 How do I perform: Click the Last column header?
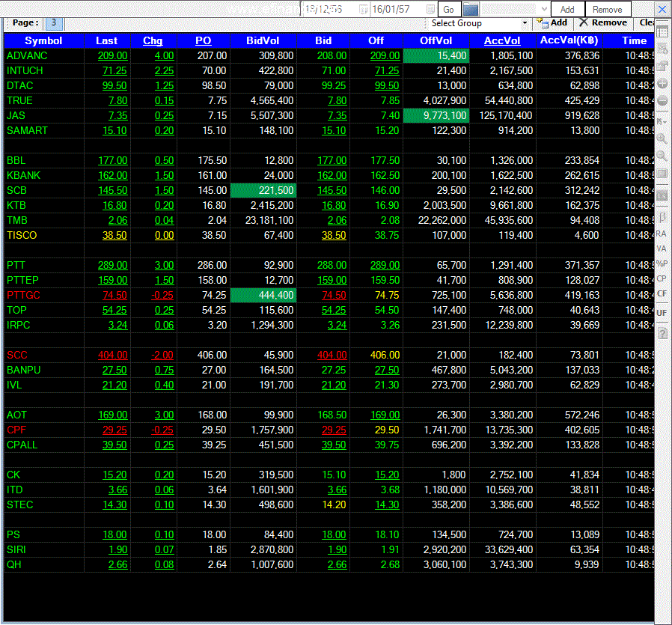click(x=106, y=40)
